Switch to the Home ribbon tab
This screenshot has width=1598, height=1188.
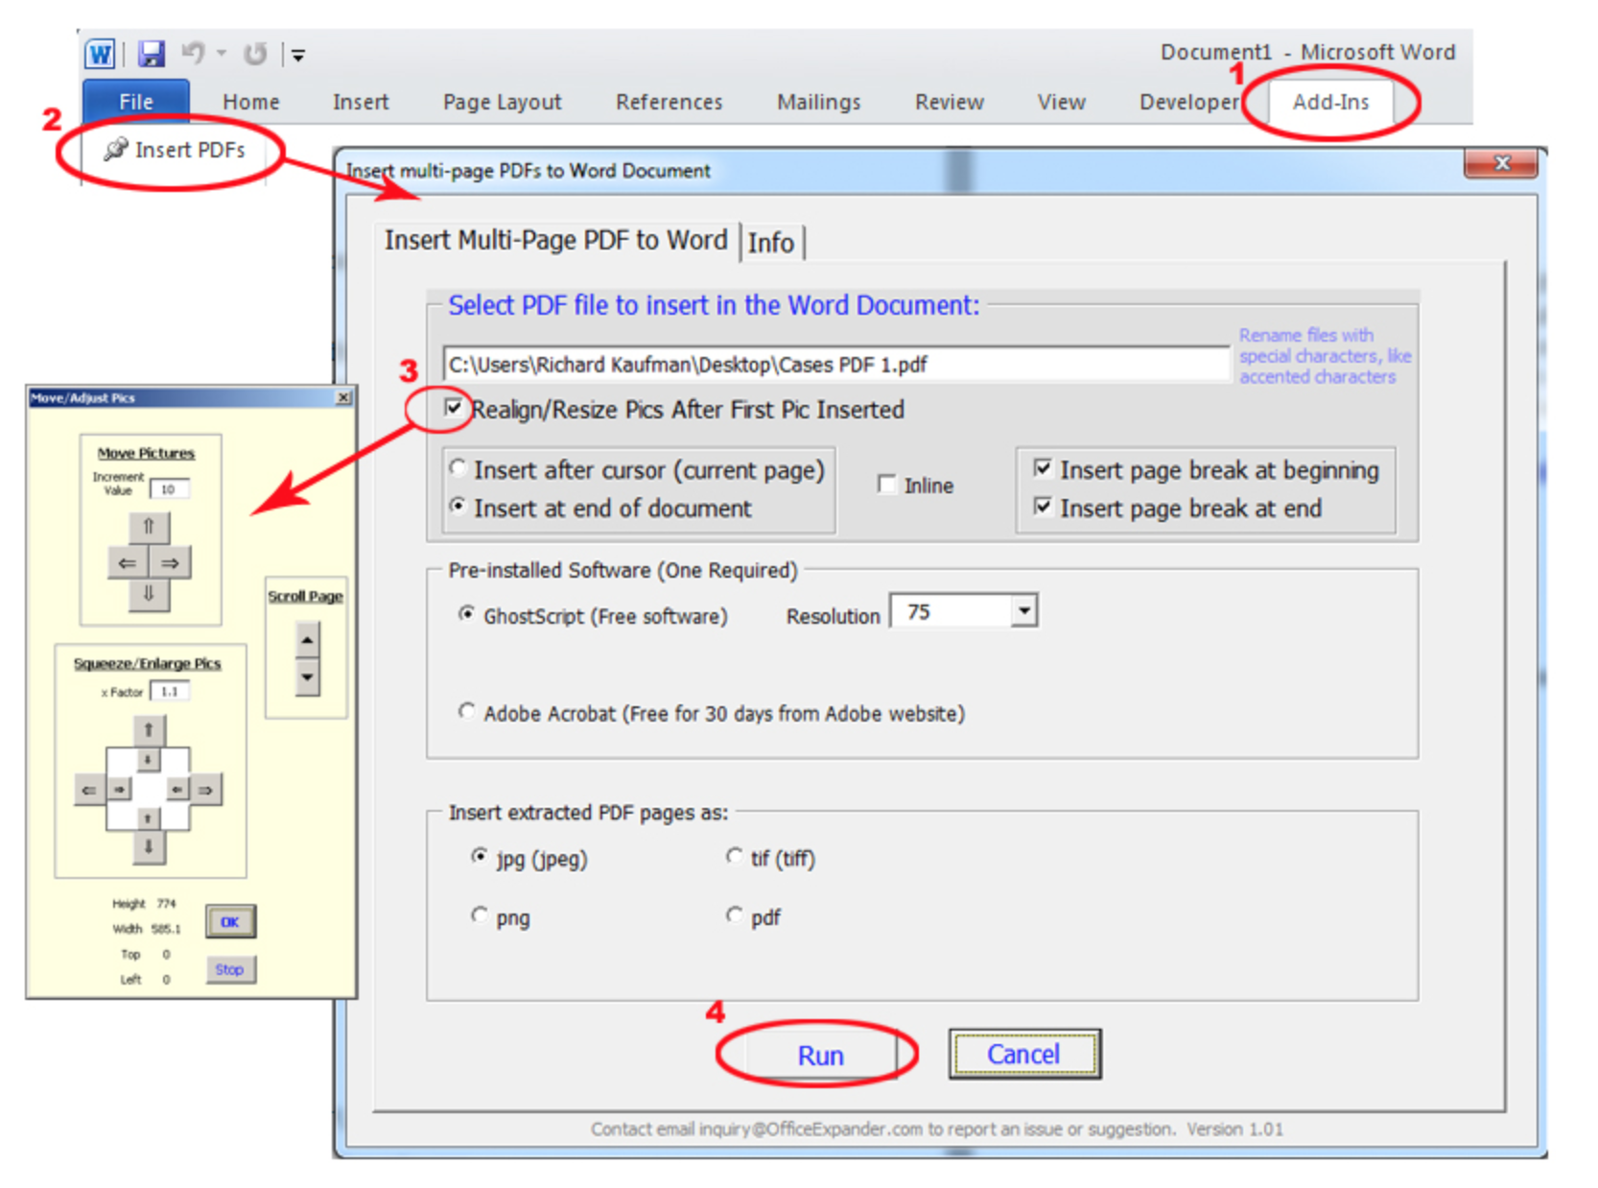click(x=251, y=102)
